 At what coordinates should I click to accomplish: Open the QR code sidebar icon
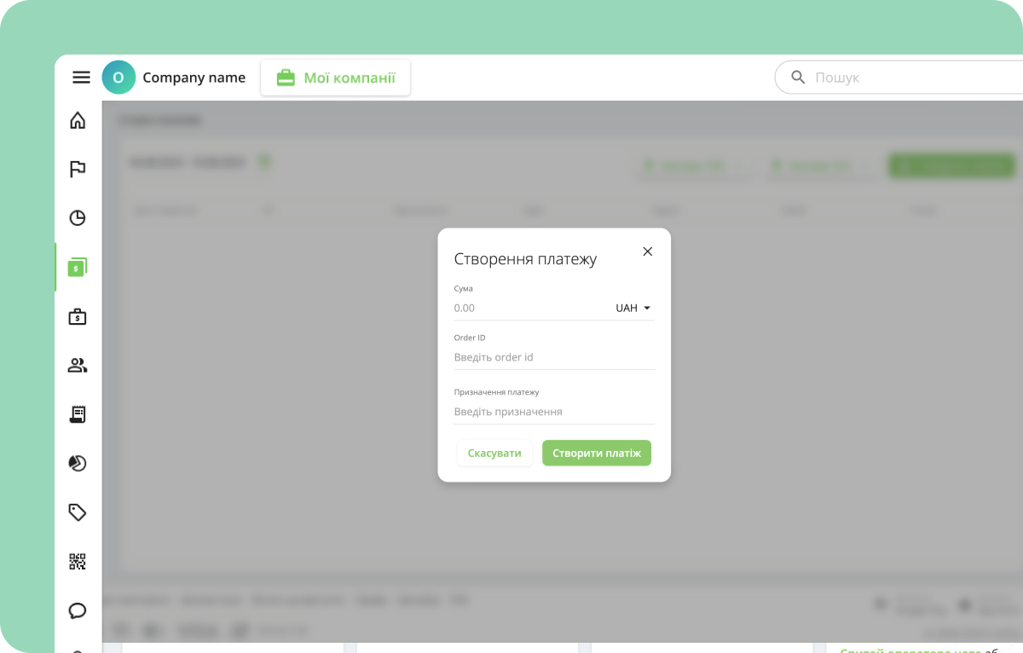coord(78,561)
